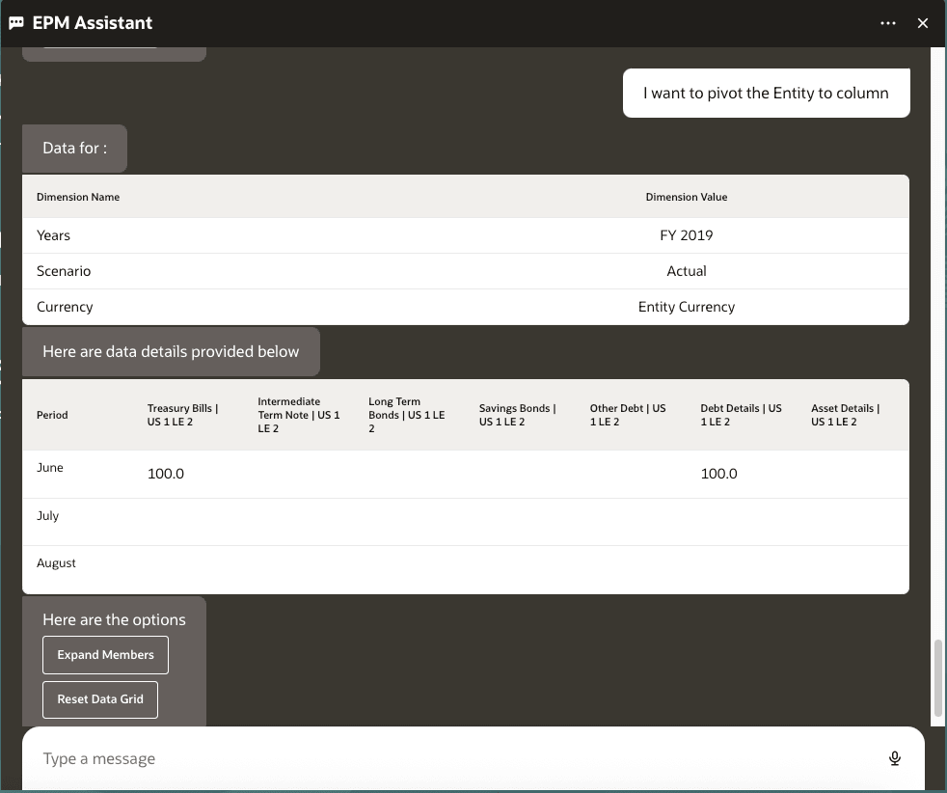The width and height of the screenshot is (947, 793).
Task: Select the user message about pivoting Entity
Action: coord(766,93)
